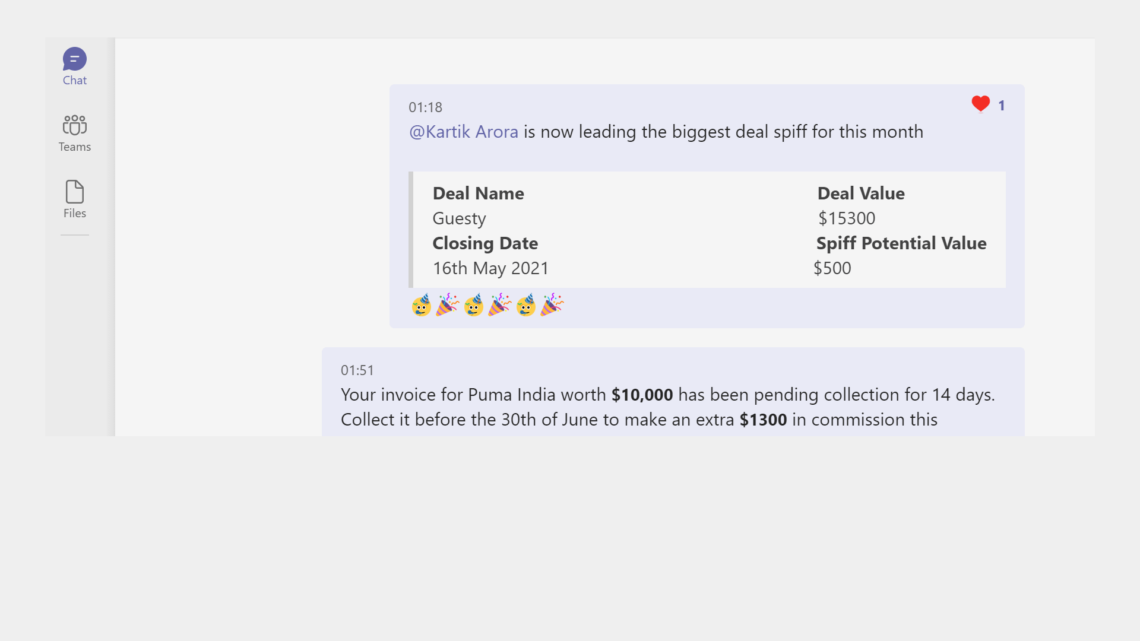Click the first party popper emoji
Image resolution: width=1140 pixels, height=641 pixels.
coord(447,304)
